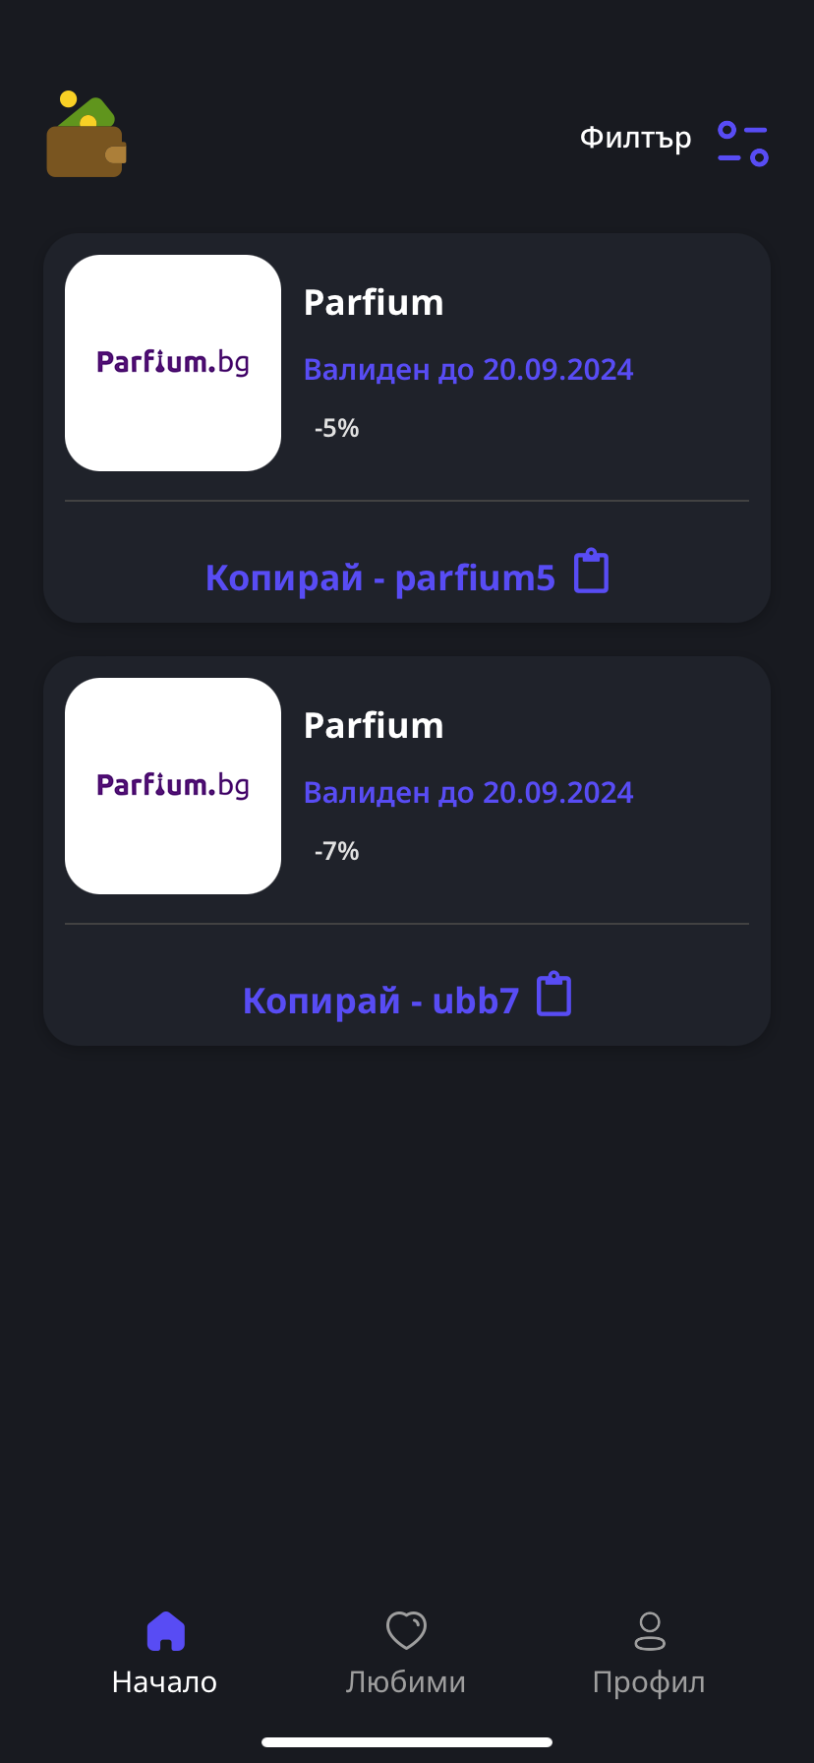The image size is (814, 1763).
Task: Select the Parfium title in -7% card
Action: 374,726
